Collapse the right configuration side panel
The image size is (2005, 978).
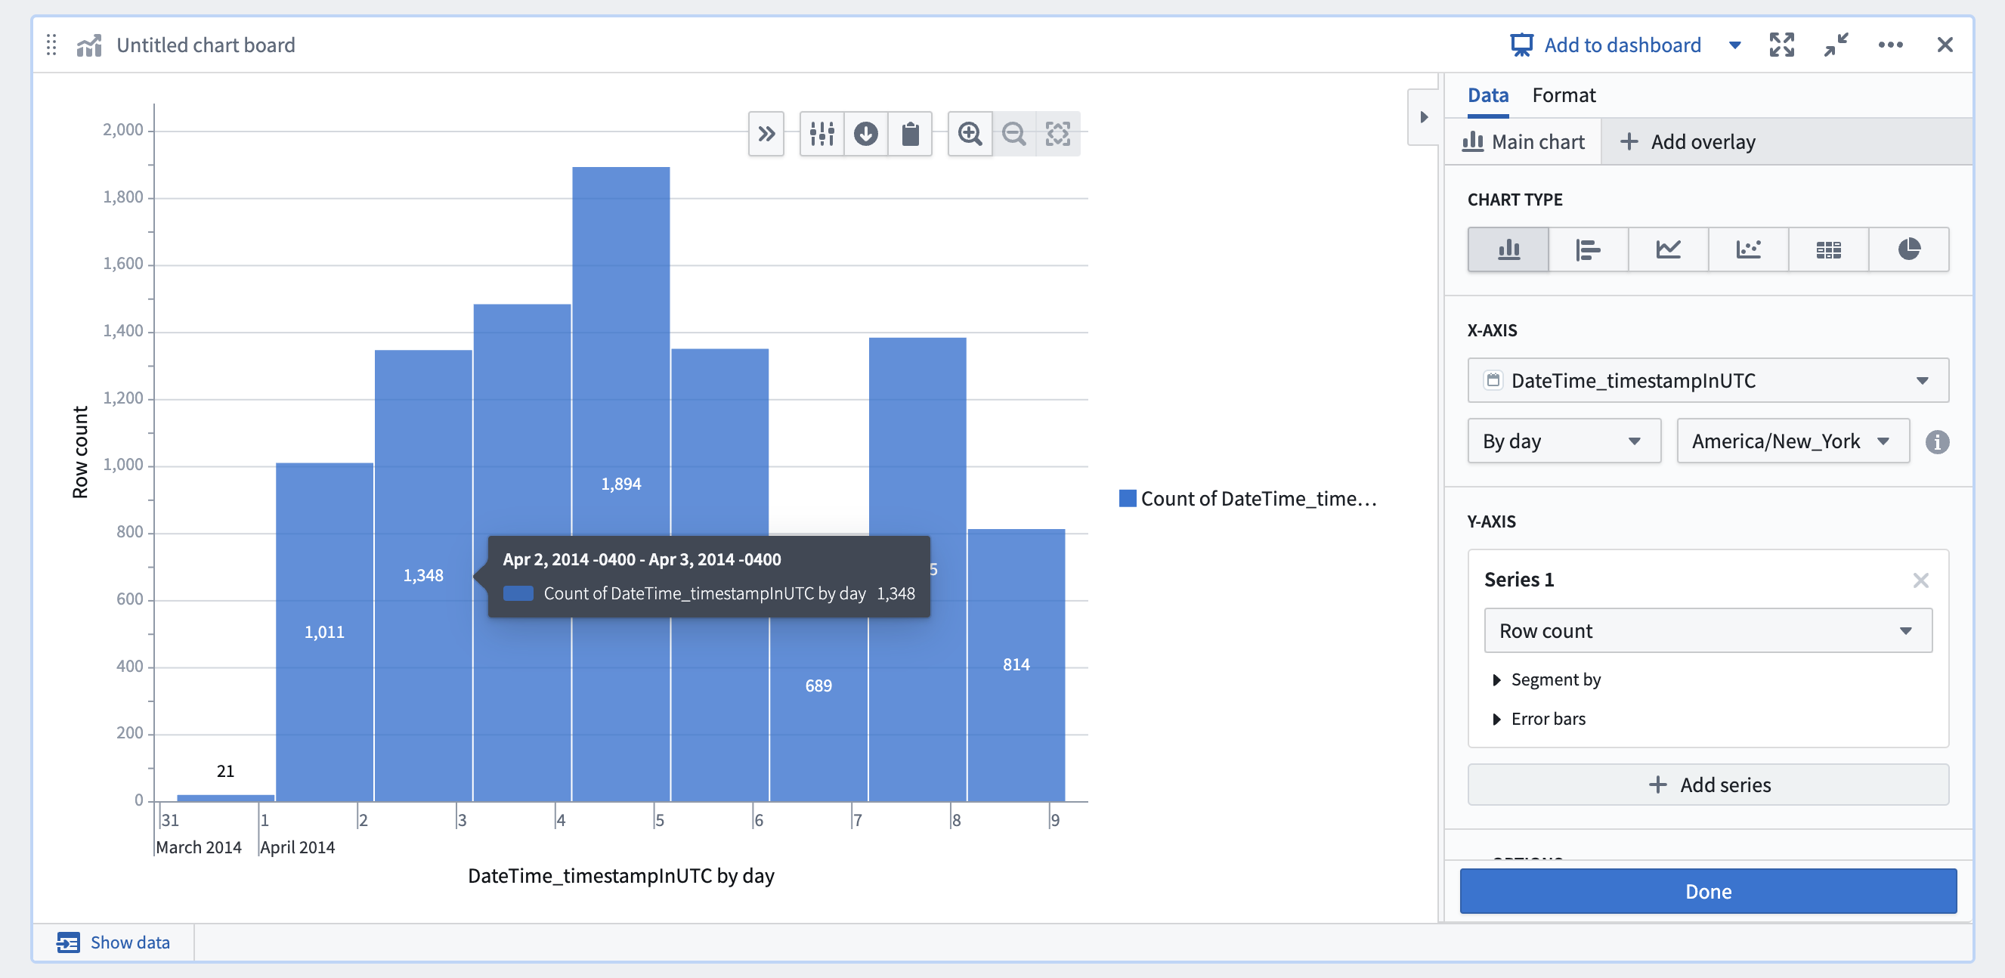pos(1424,118)
